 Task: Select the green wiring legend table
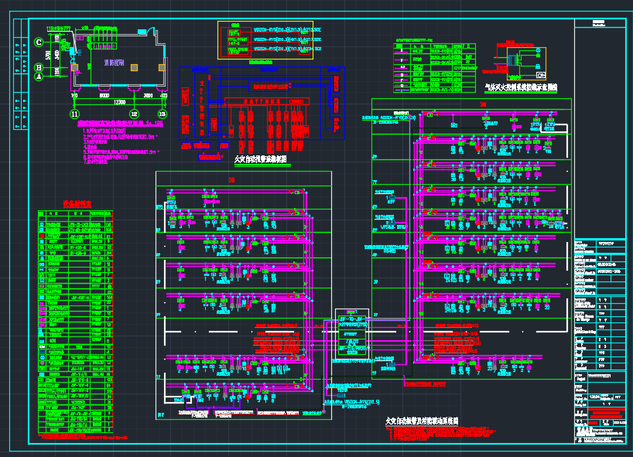coord(433,67)
